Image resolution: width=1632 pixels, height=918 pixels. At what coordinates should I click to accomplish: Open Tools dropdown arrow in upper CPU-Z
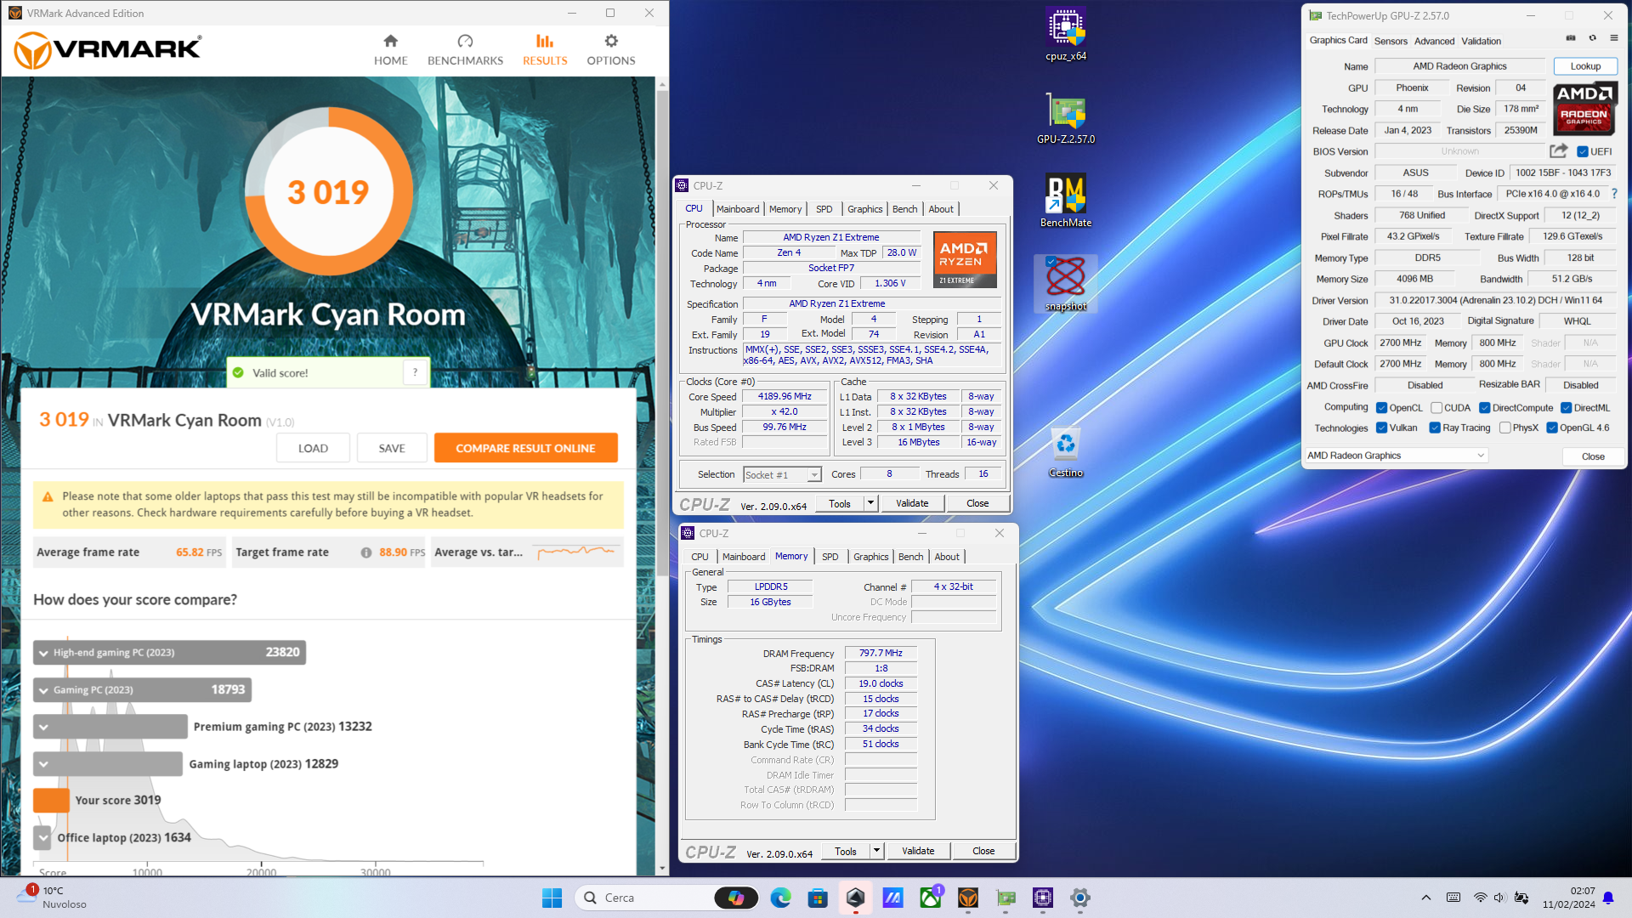click(870, 503)
